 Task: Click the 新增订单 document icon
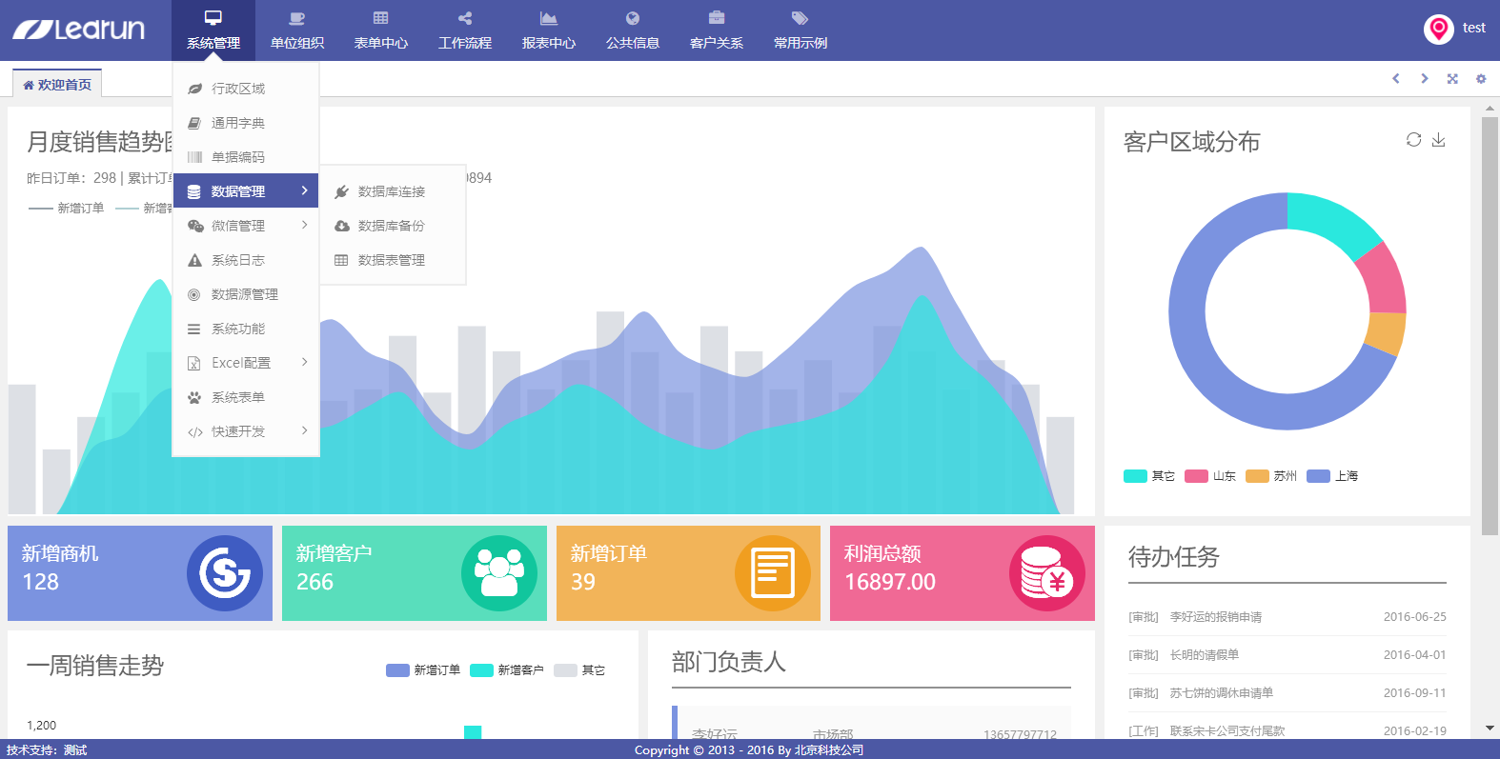pos(773,573)
